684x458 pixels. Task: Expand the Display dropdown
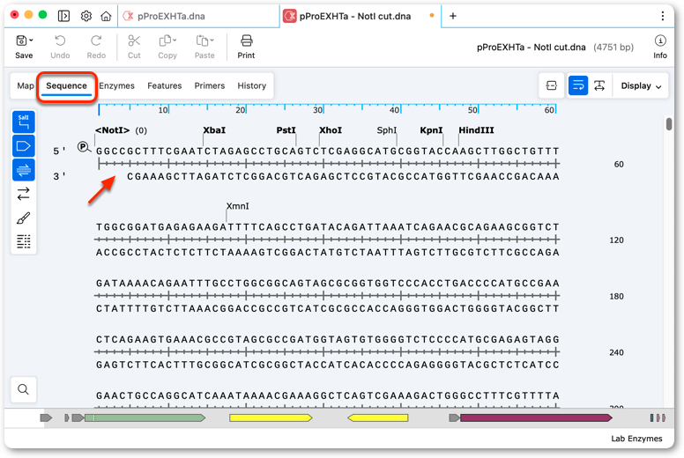641,85
